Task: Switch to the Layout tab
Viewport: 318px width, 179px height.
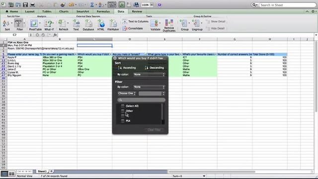Action: [x=30, y=11]
